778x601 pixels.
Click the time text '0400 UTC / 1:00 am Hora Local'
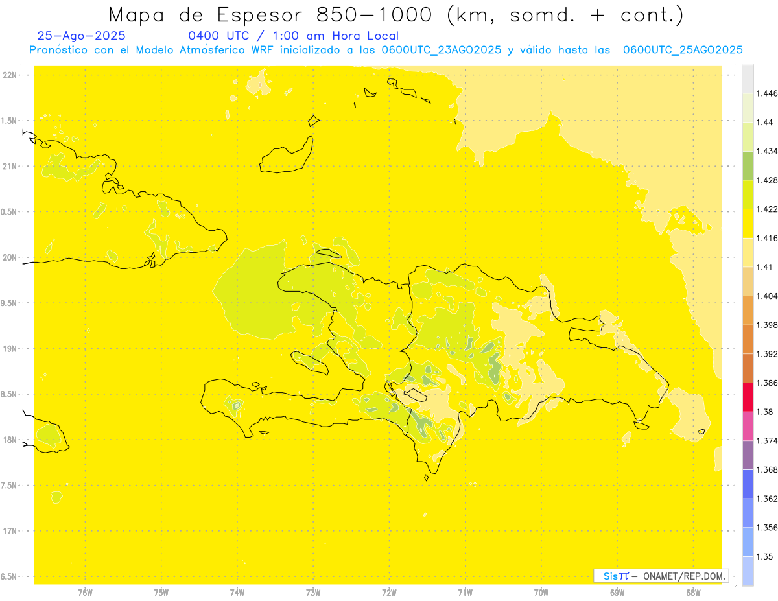[294, 36]
